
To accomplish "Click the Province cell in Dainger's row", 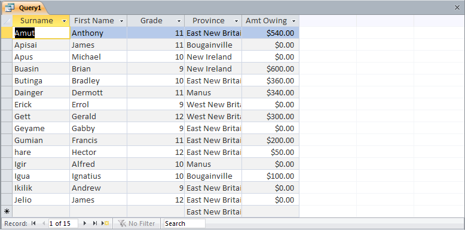I will coord(213,92).
